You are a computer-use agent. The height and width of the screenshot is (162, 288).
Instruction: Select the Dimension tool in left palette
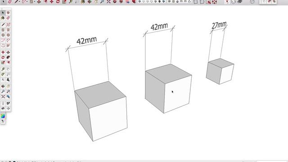tap(8, 69)
